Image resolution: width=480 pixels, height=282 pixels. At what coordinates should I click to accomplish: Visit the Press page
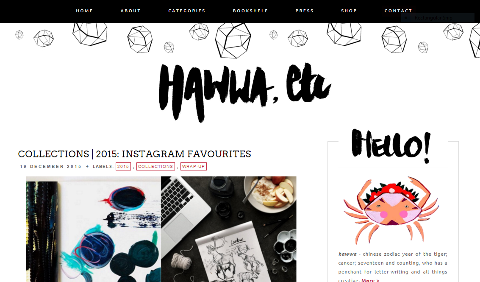tap(305, 11)
